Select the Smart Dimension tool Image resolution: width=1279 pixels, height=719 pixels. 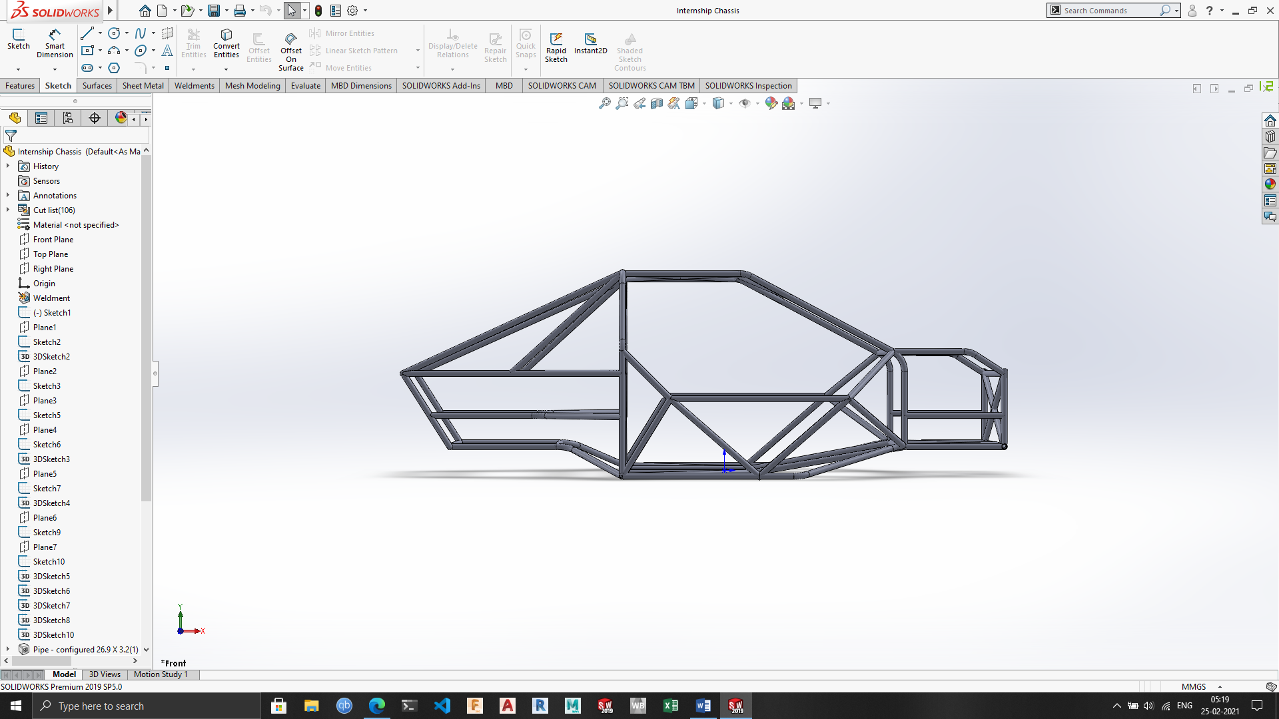coord(55,43)
